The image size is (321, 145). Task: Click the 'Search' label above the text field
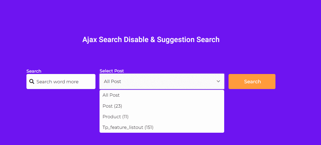(34, 71)
